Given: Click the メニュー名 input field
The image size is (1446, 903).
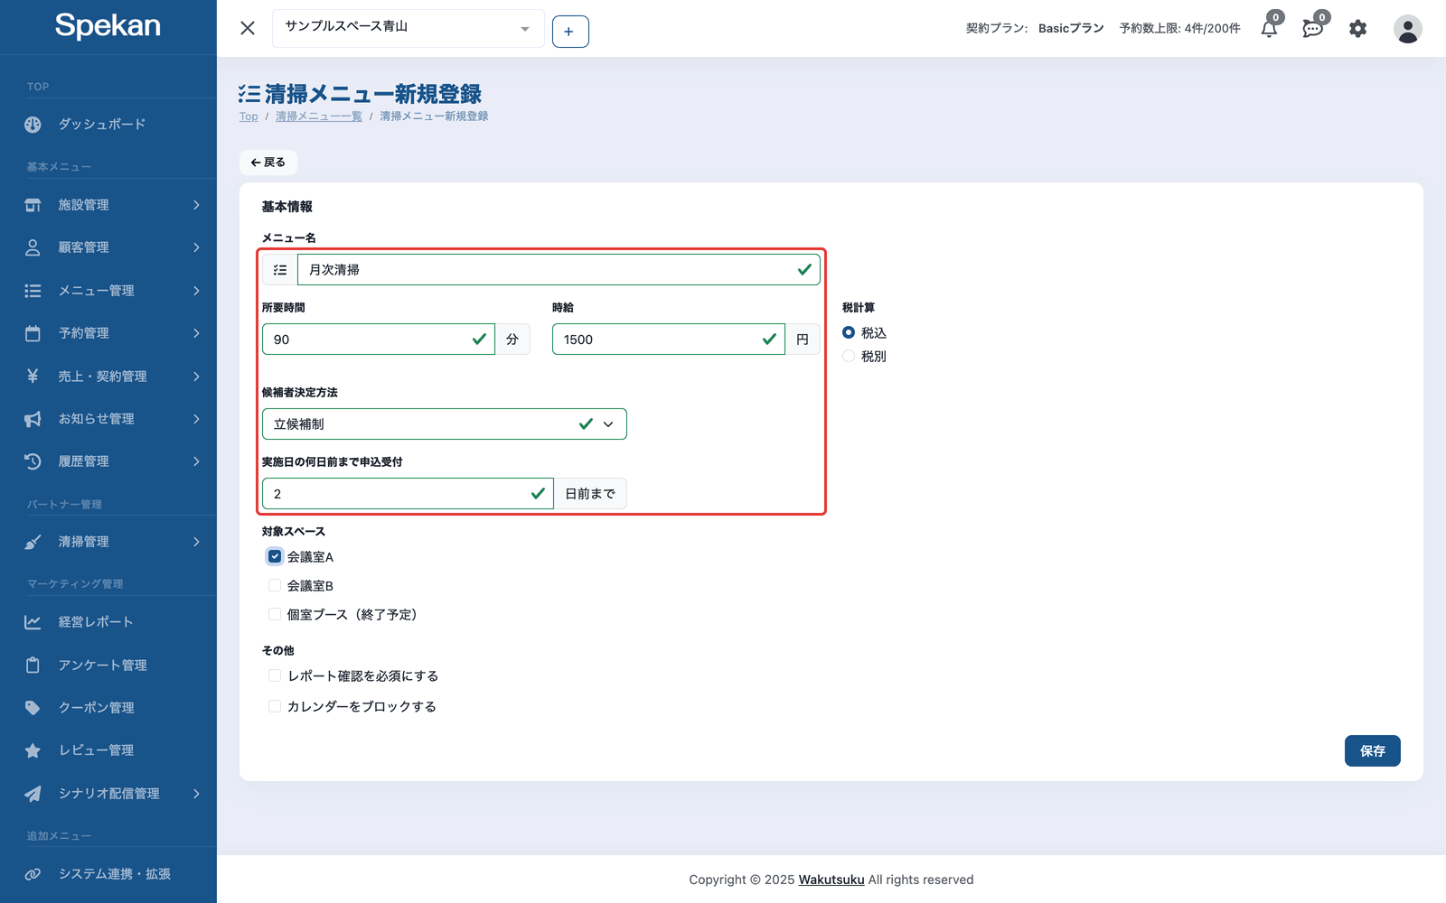Looking at the screenshot, I should coord(559,270).
